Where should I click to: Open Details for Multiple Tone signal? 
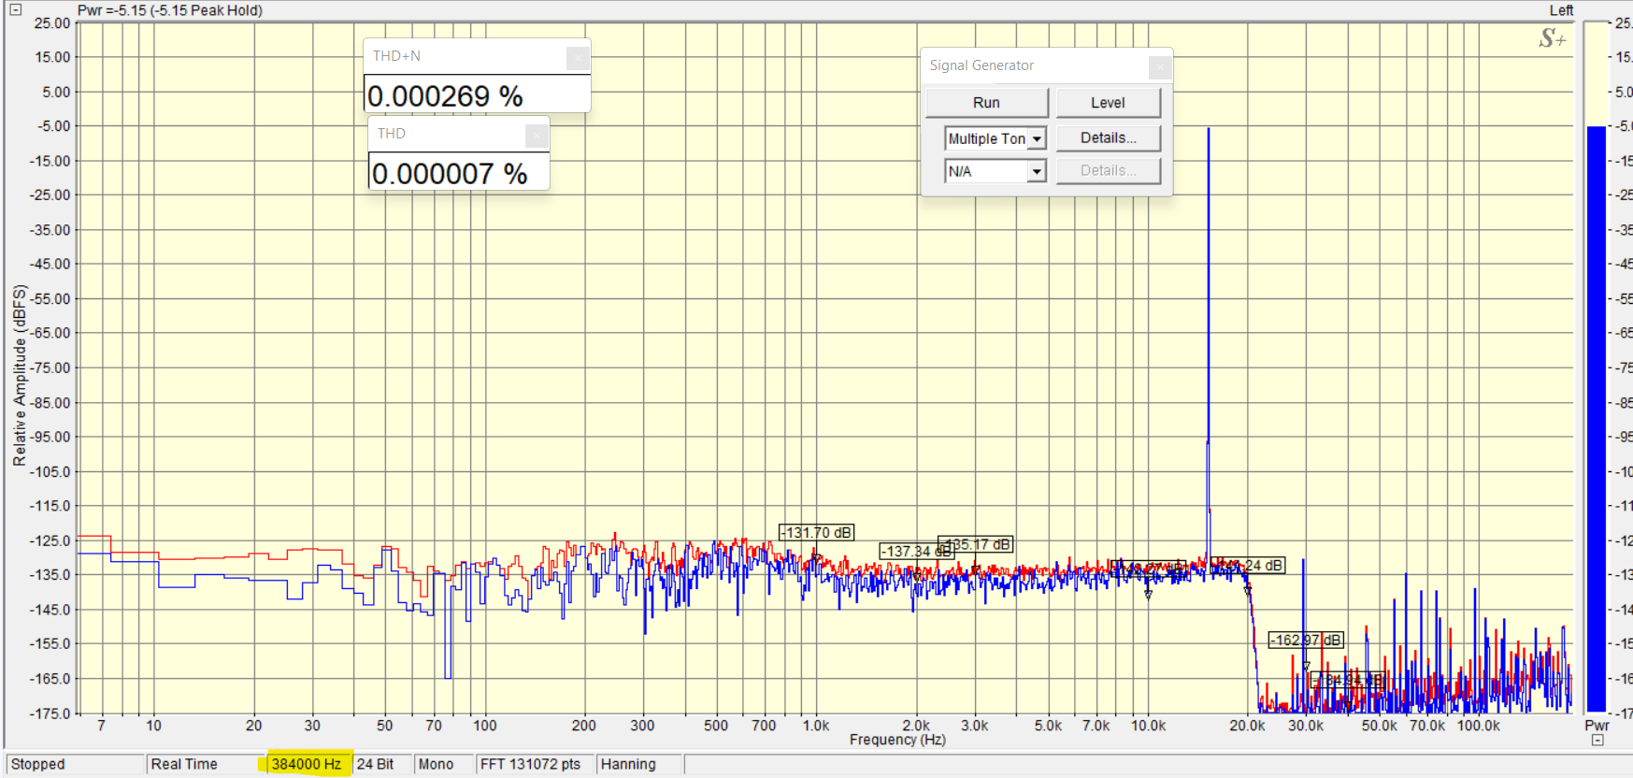1108,138
